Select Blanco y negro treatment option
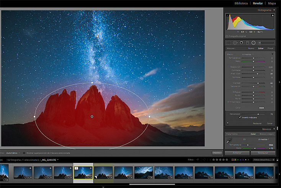This screenshot has height=188, width=281. pyautogui.click(x=266, y=134)
